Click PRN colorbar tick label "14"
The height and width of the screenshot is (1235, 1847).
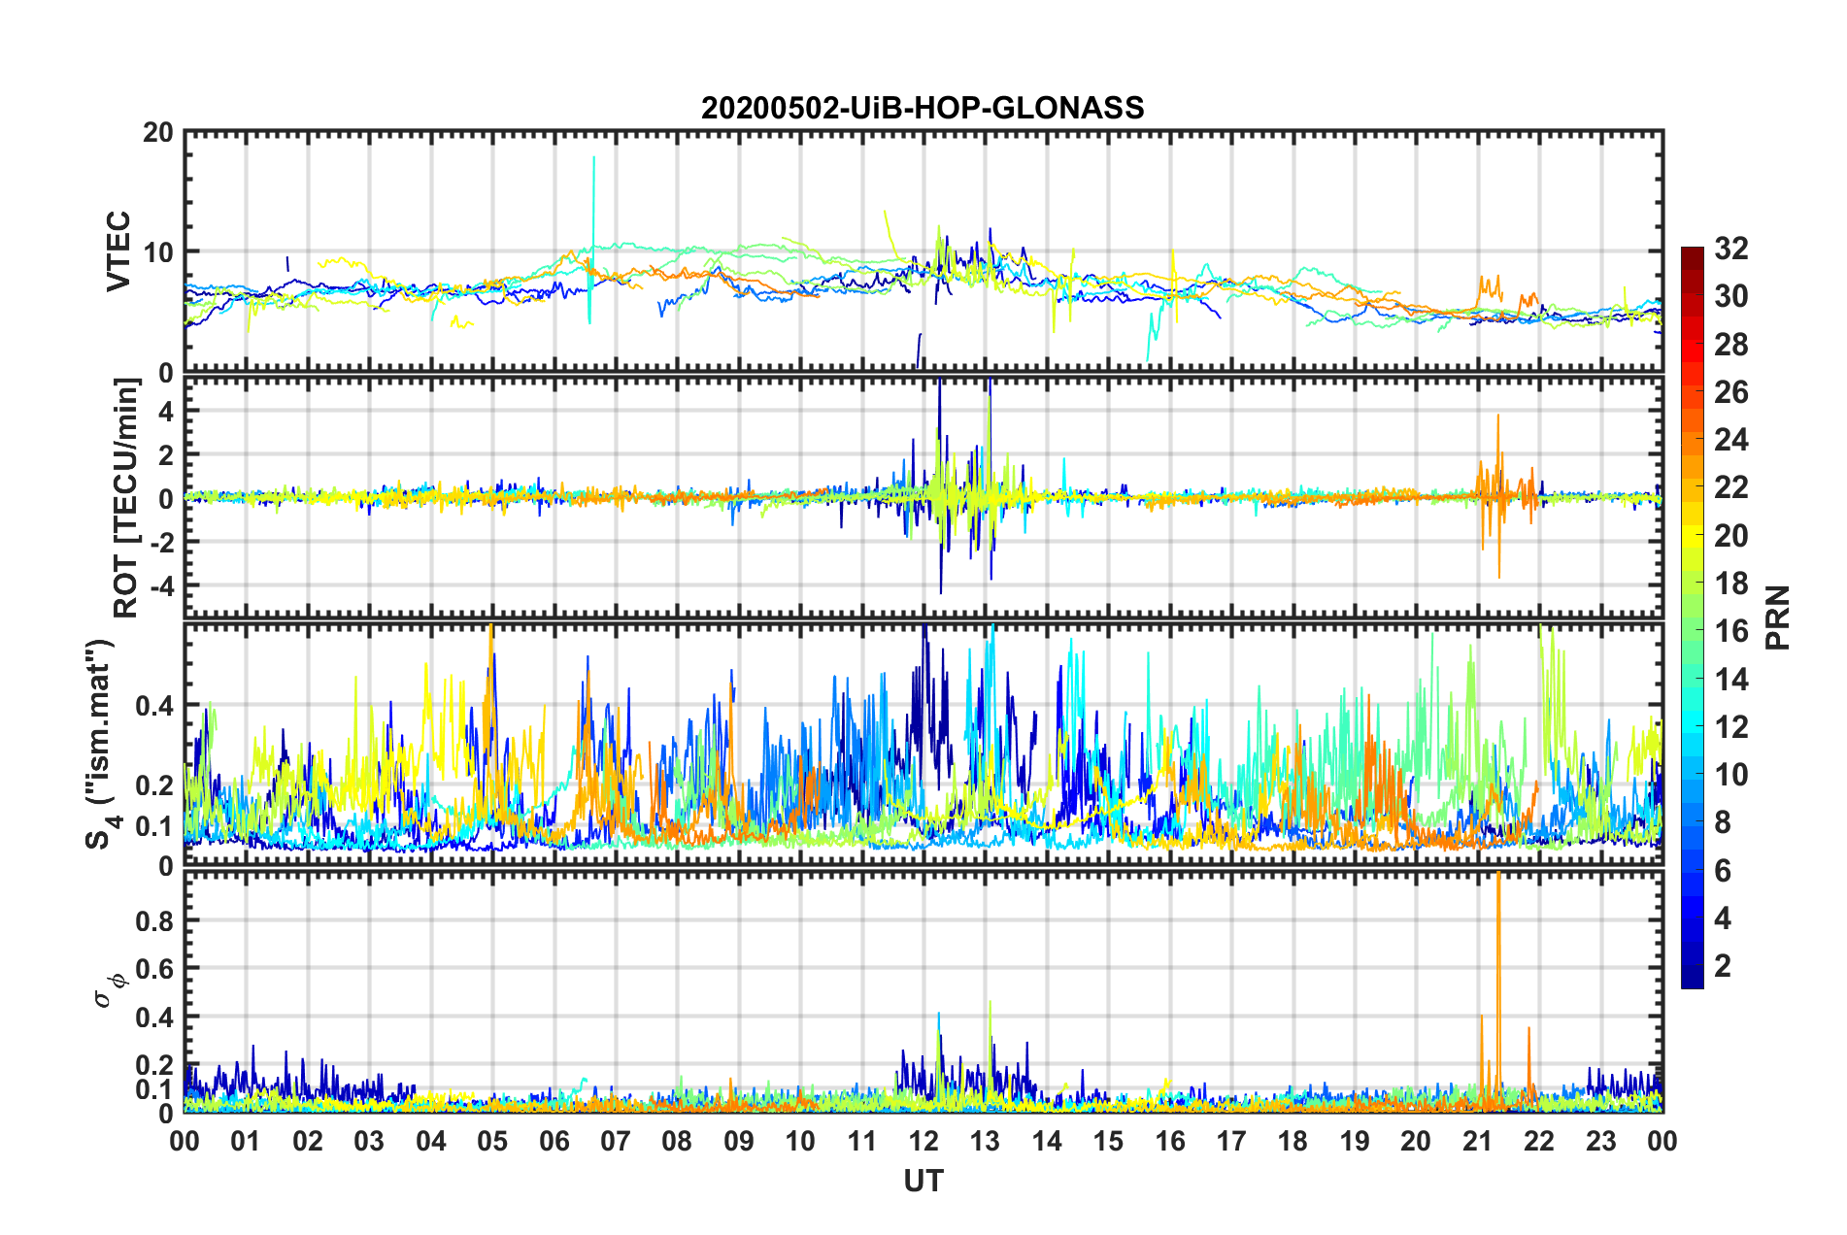click(1731, 680)
